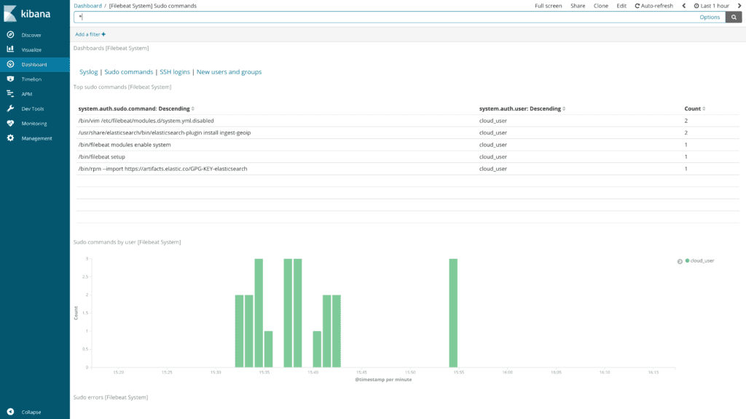
Task: Open the Dev Tools wrench icon
Action: coord(10,108)
